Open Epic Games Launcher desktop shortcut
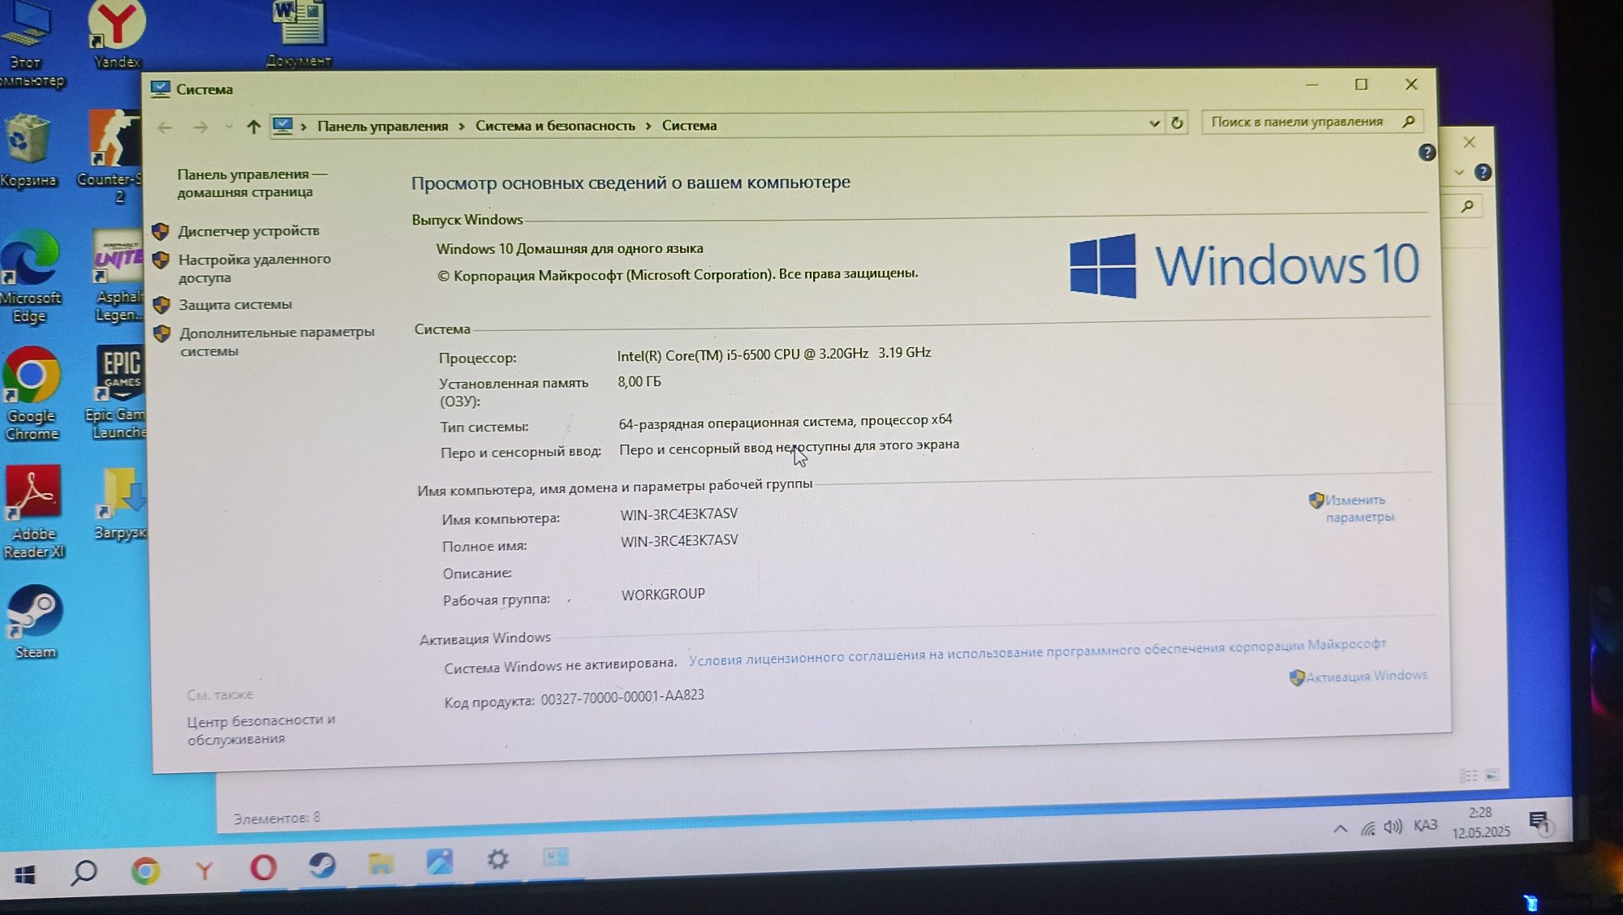Image resolution: width=1623 pixels, height=915 pixels. click(118, 393)
